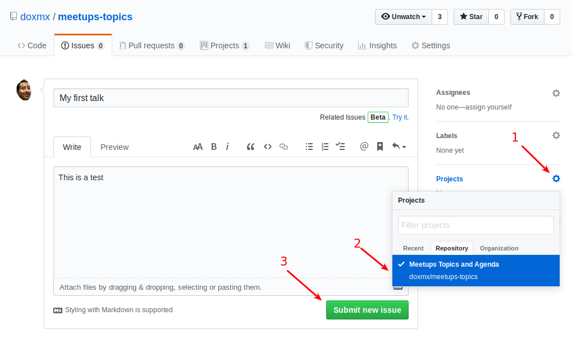This screenshot has width=572, height=338.
Task: Click the Labels sidebar heading
Action: (x=446, y=136)
